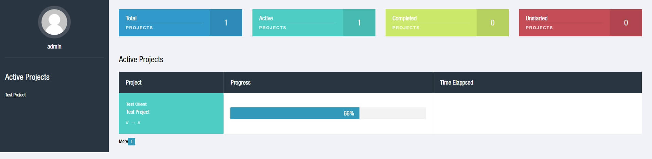Select the Total Projects tile

click(180, 23)
